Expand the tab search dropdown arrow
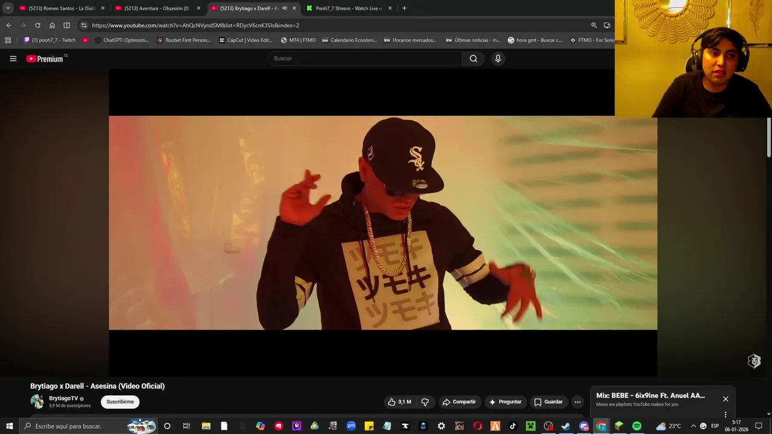This screenshot has height=434, width=772. point(8,8)
